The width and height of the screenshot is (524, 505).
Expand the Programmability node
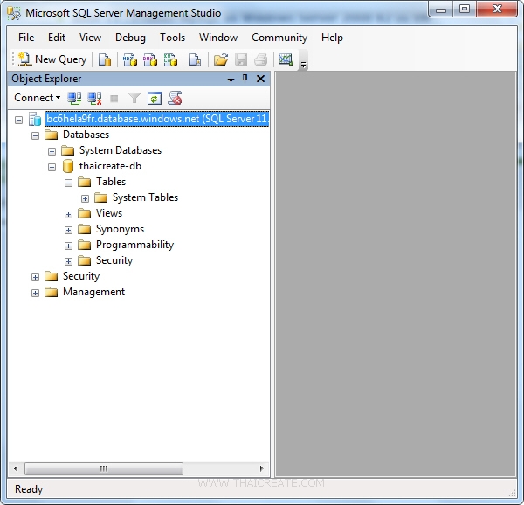click(x=68, y=246)
